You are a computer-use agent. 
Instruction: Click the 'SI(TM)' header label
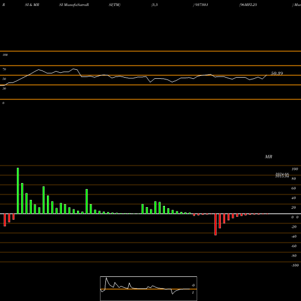click(x=114, y=5)
